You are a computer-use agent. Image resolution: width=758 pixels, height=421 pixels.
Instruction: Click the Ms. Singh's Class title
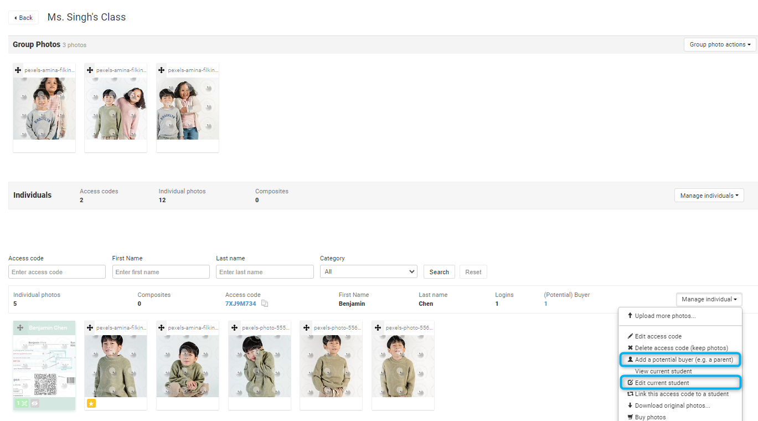tap(86, 17)
